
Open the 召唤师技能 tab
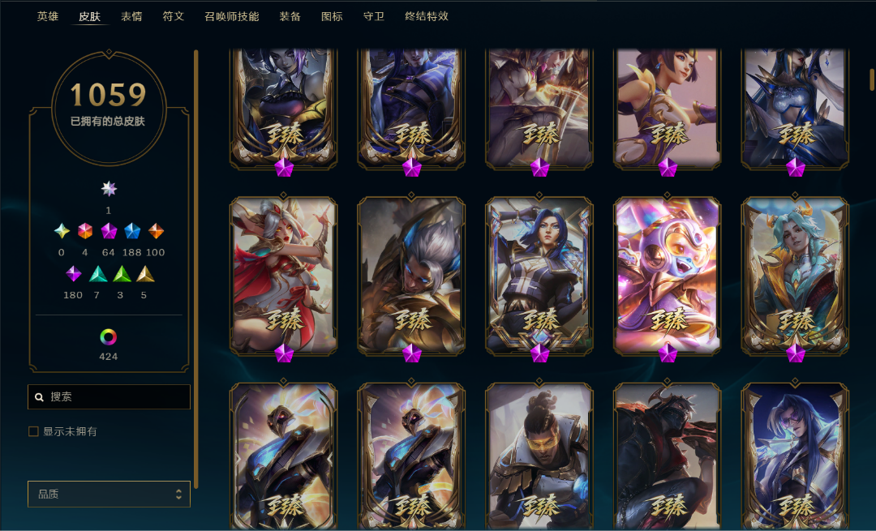point(232,16)
